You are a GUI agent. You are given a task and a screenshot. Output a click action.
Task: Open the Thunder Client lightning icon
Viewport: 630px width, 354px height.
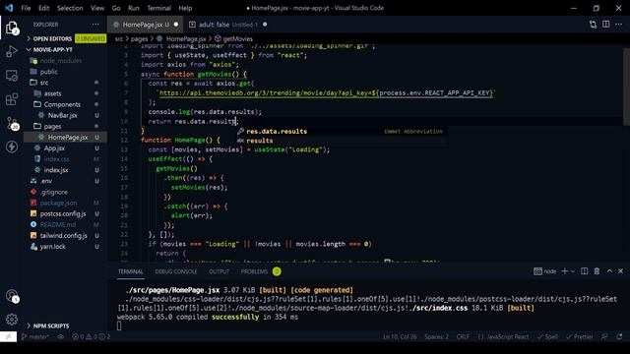(x=11, y=147)
